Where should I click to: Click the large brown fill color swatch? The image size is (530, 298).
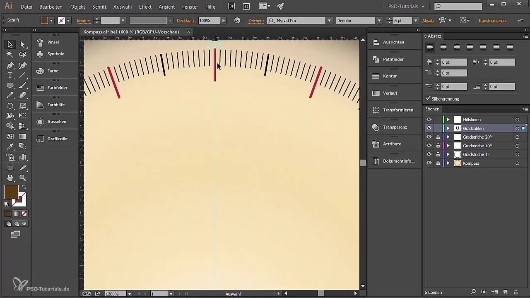pos(11,192)
